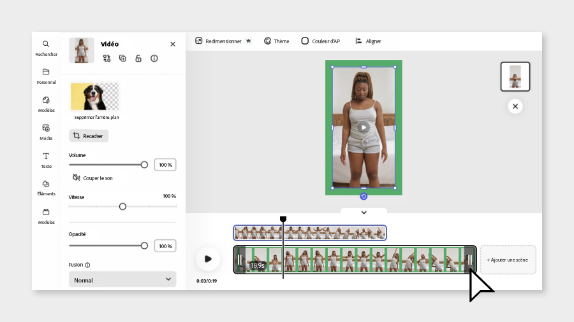Image resolution: width=574 pixels, height=322 pixels.
Task: Click the replace video icon in Vidéo panel
Action: [x=107, y=59]
